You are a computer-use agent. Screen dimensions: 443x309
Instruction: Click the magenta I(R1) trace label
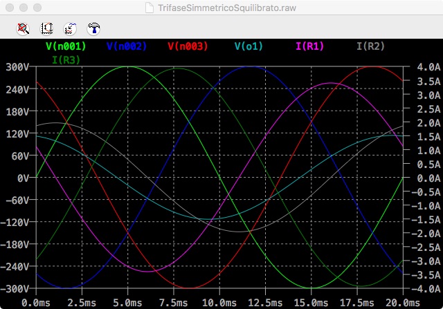(309, 46)
